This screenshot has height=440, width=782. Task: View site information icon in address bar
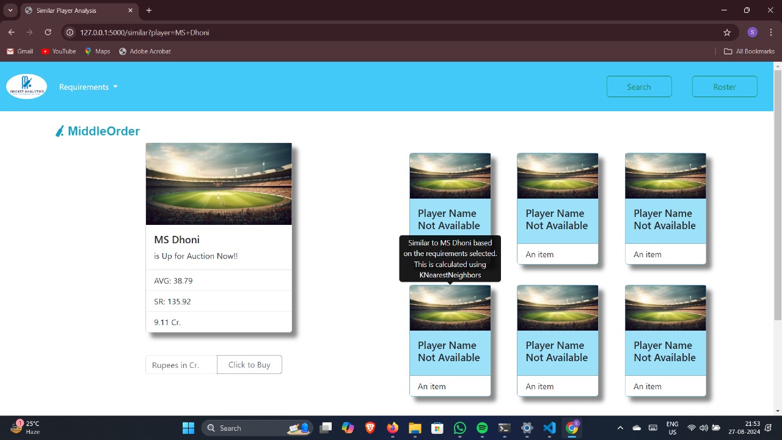[x=70, y=32]
